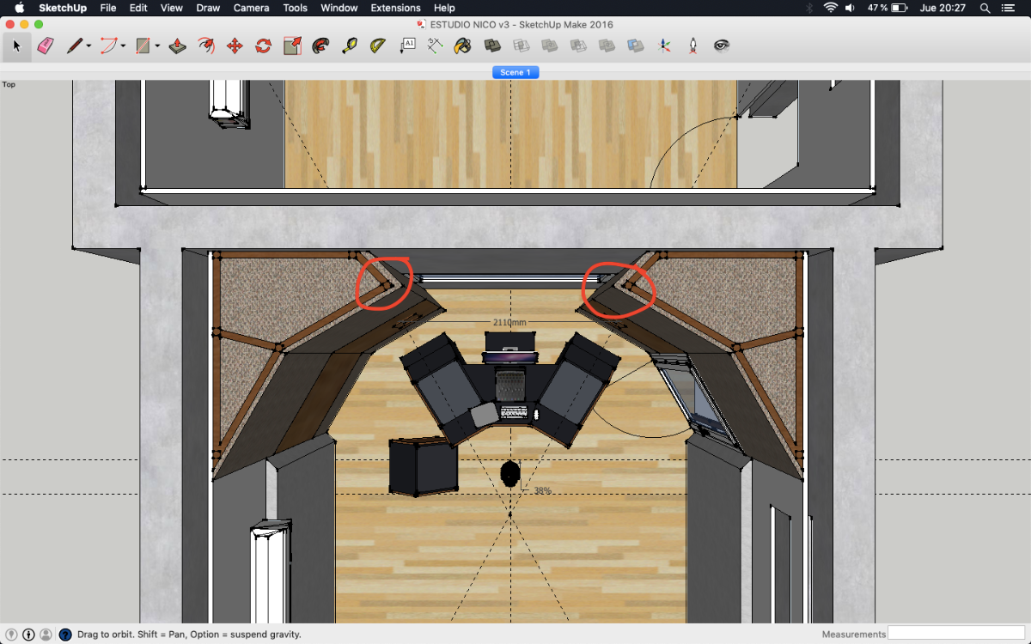Viewport: 1031px width, 644px height.
Task: Open the Arc tool dropdown arrow
Action: pyautogui.click(x=123, y=46)
